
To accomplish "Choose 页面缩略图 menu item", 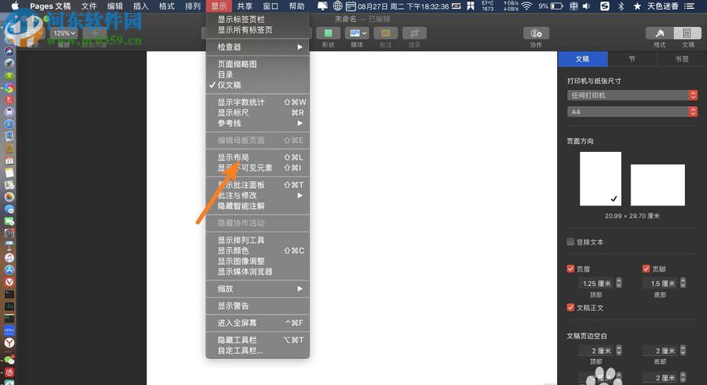I will click(x=257, y=64).
